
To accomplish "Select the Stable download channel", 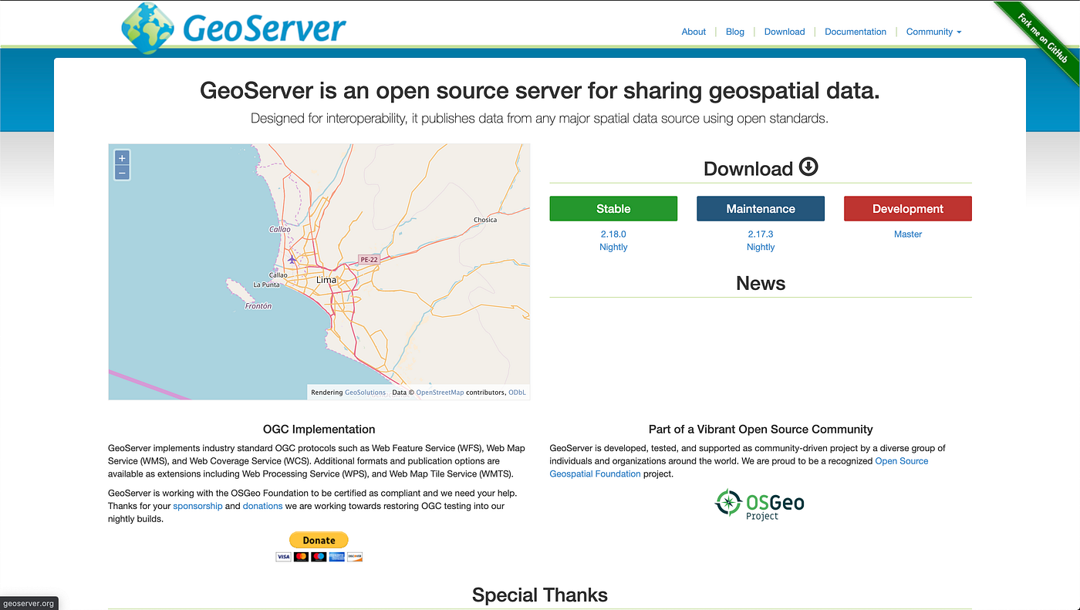I will point(613,208).
